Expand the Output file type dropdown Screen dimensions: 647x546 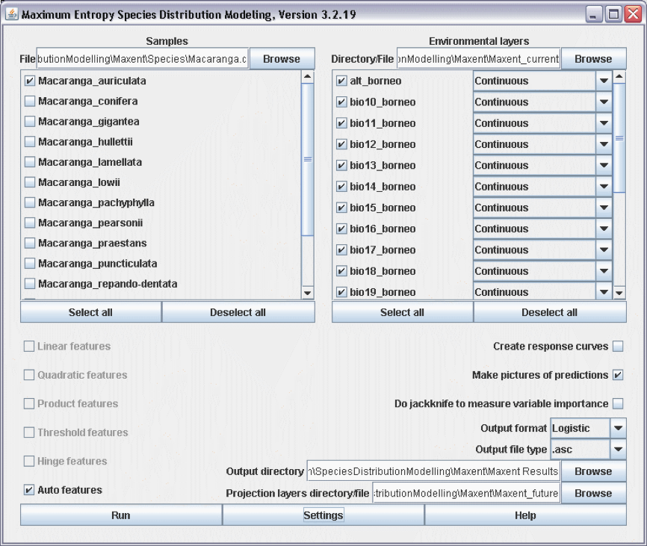(618, 449)
